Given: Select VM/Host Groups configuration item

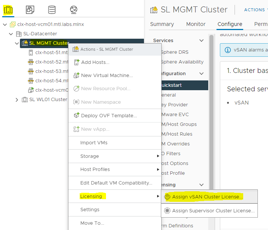Looking at the screenshot, I should [179, 124].
